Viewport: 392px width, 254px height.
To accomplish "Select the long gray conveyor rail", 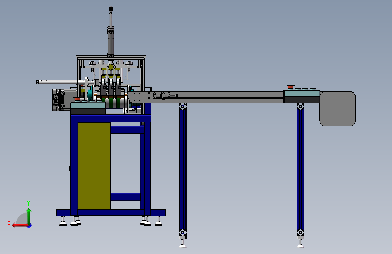I will 220,97.
